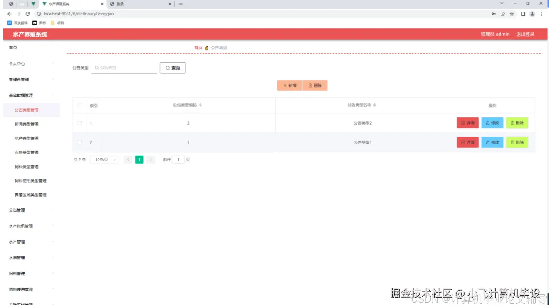Open the 百度翻译 bookmark
Screen dimensions: 549x308
pos(18,23)
